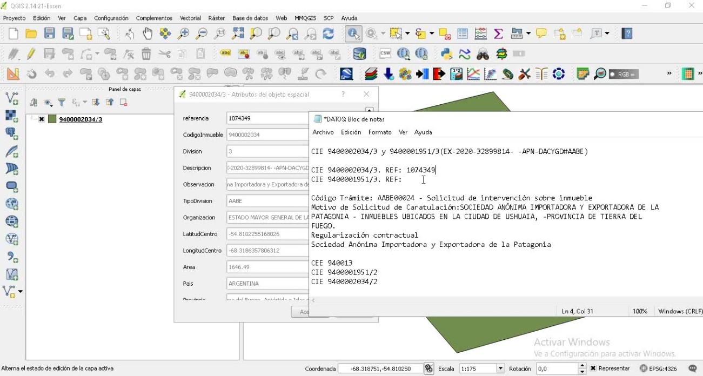Click the layer filter funnel icon
Screen dimensions: 703x376
(x=62, y=102)
